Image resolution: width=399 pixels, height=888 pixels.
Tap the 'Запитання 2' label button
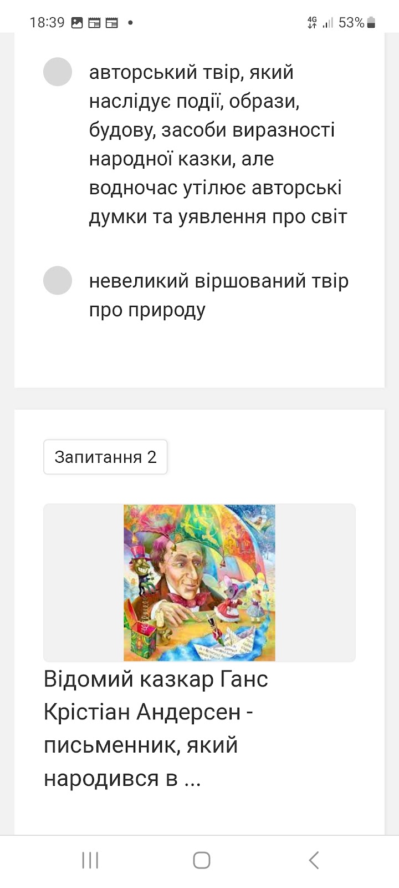(105, 457)
